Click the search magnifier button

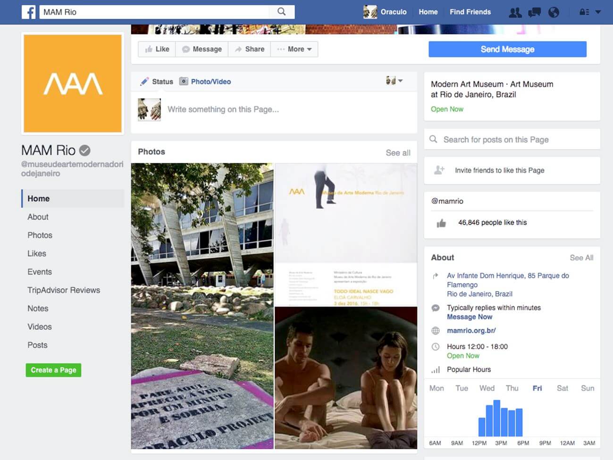click(x=282, y=12)
